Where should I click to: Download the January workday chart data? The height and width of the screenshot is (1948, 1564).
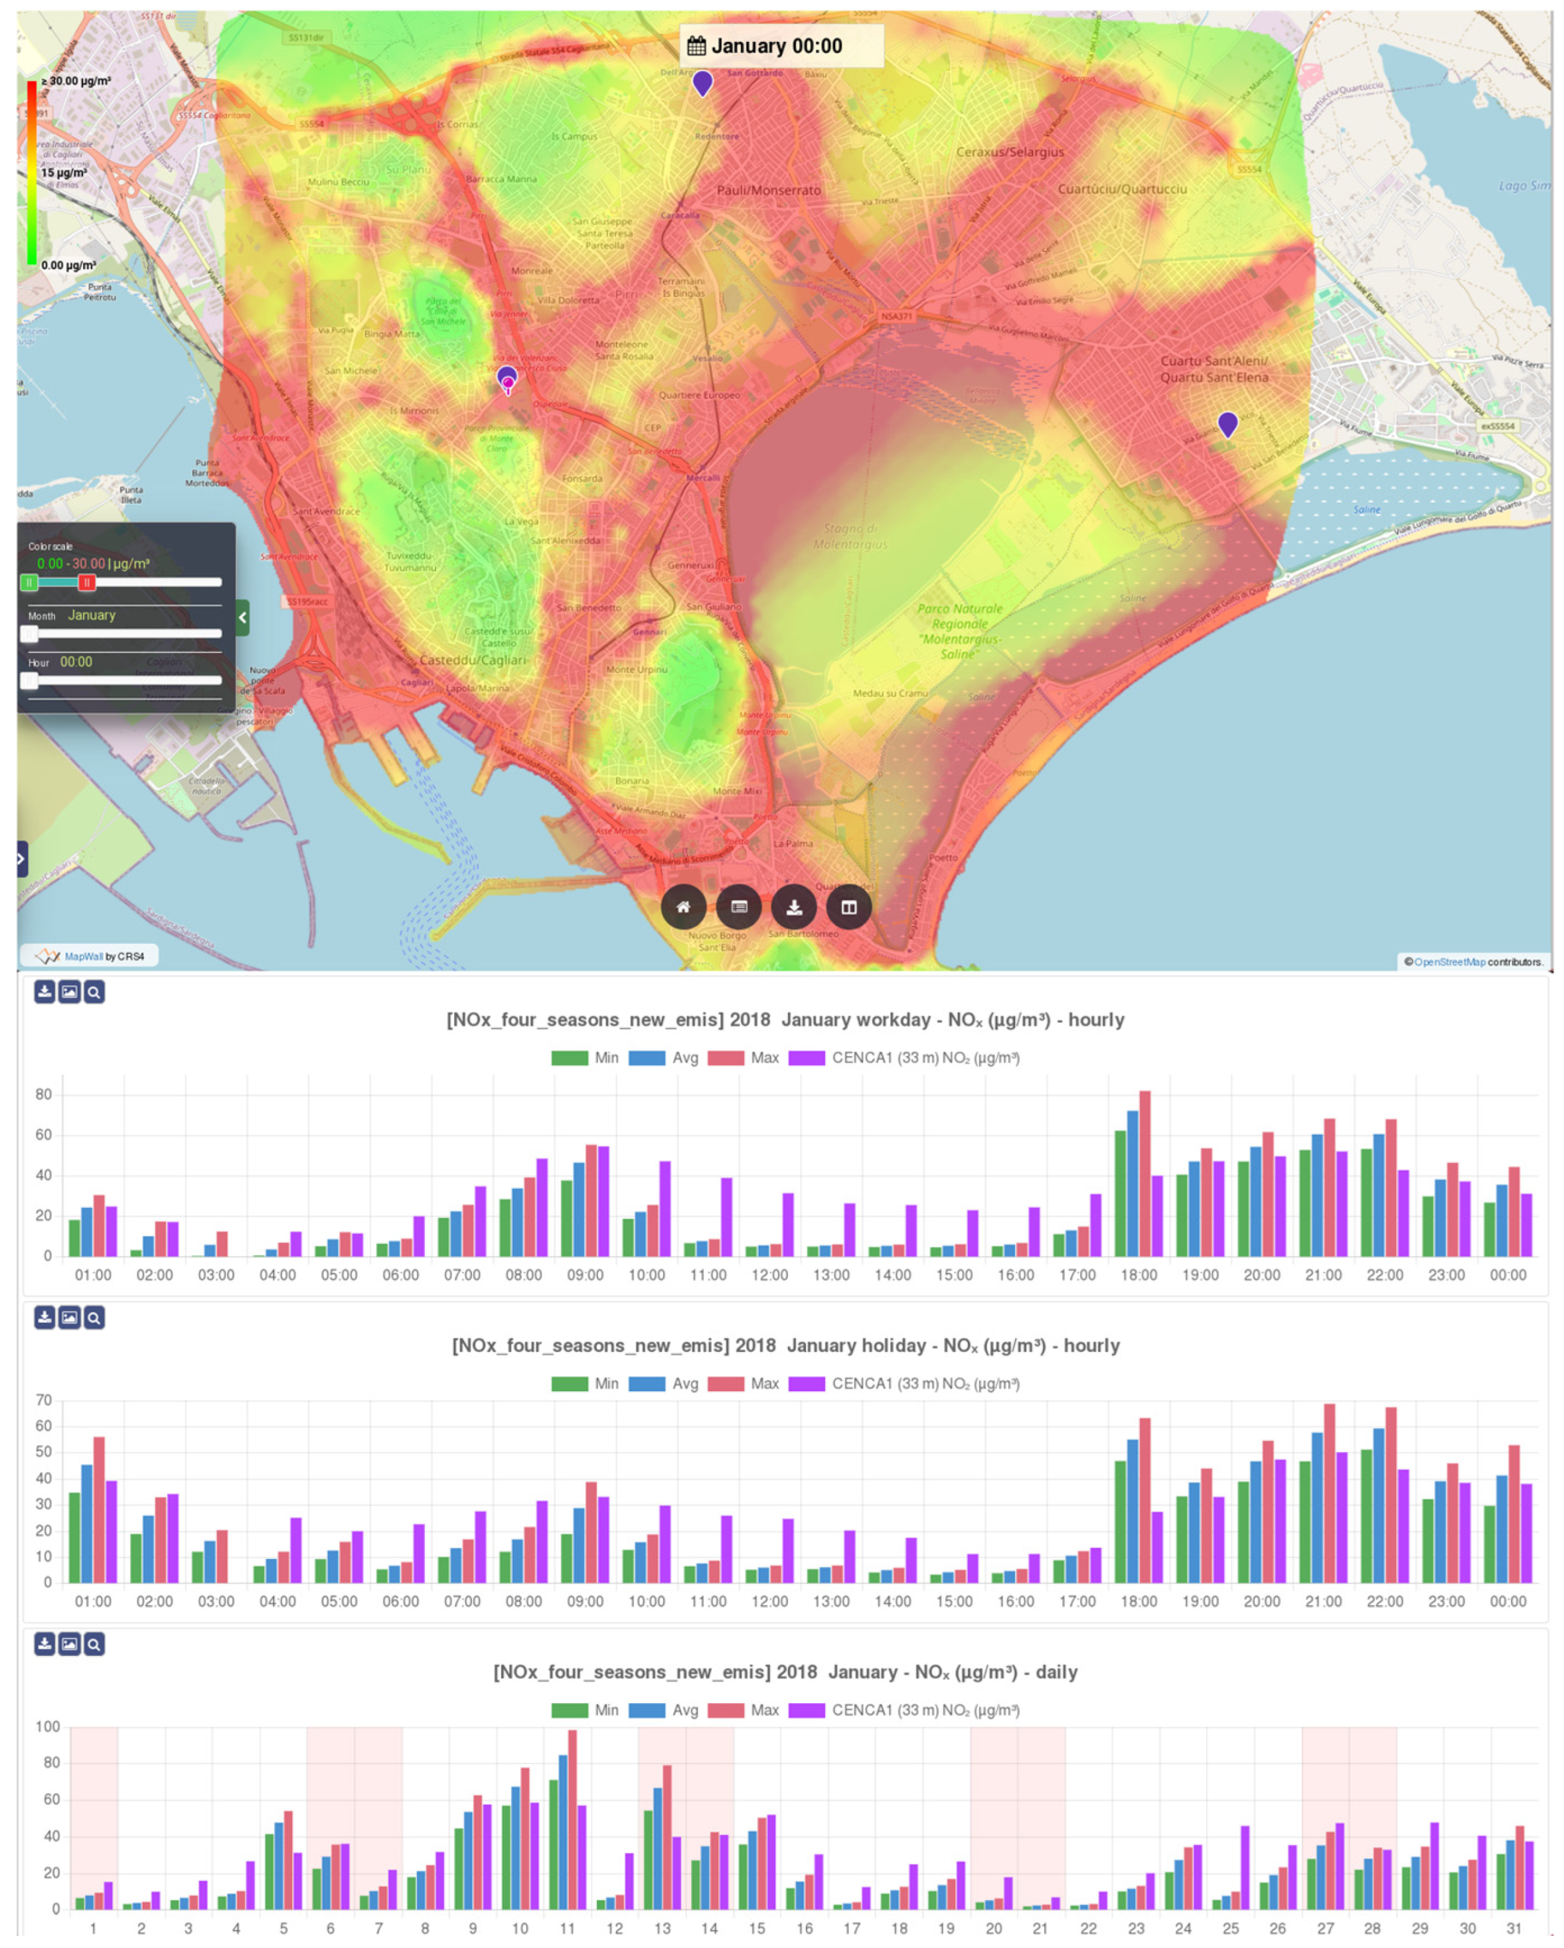(44, 991)
